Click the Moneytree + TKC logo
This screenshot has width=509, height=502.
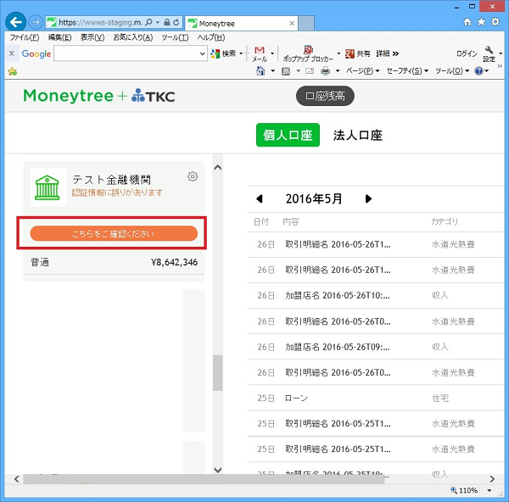99,96
